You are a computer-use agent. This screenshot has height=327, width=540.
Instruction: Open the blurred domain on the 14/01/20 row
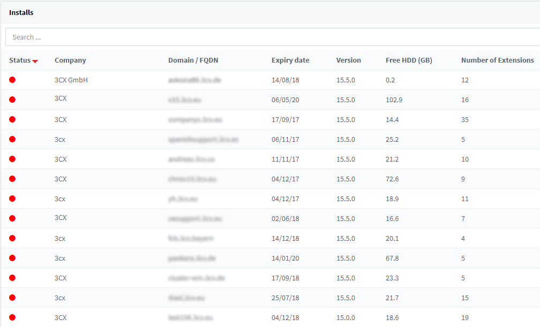click(192, 258)
